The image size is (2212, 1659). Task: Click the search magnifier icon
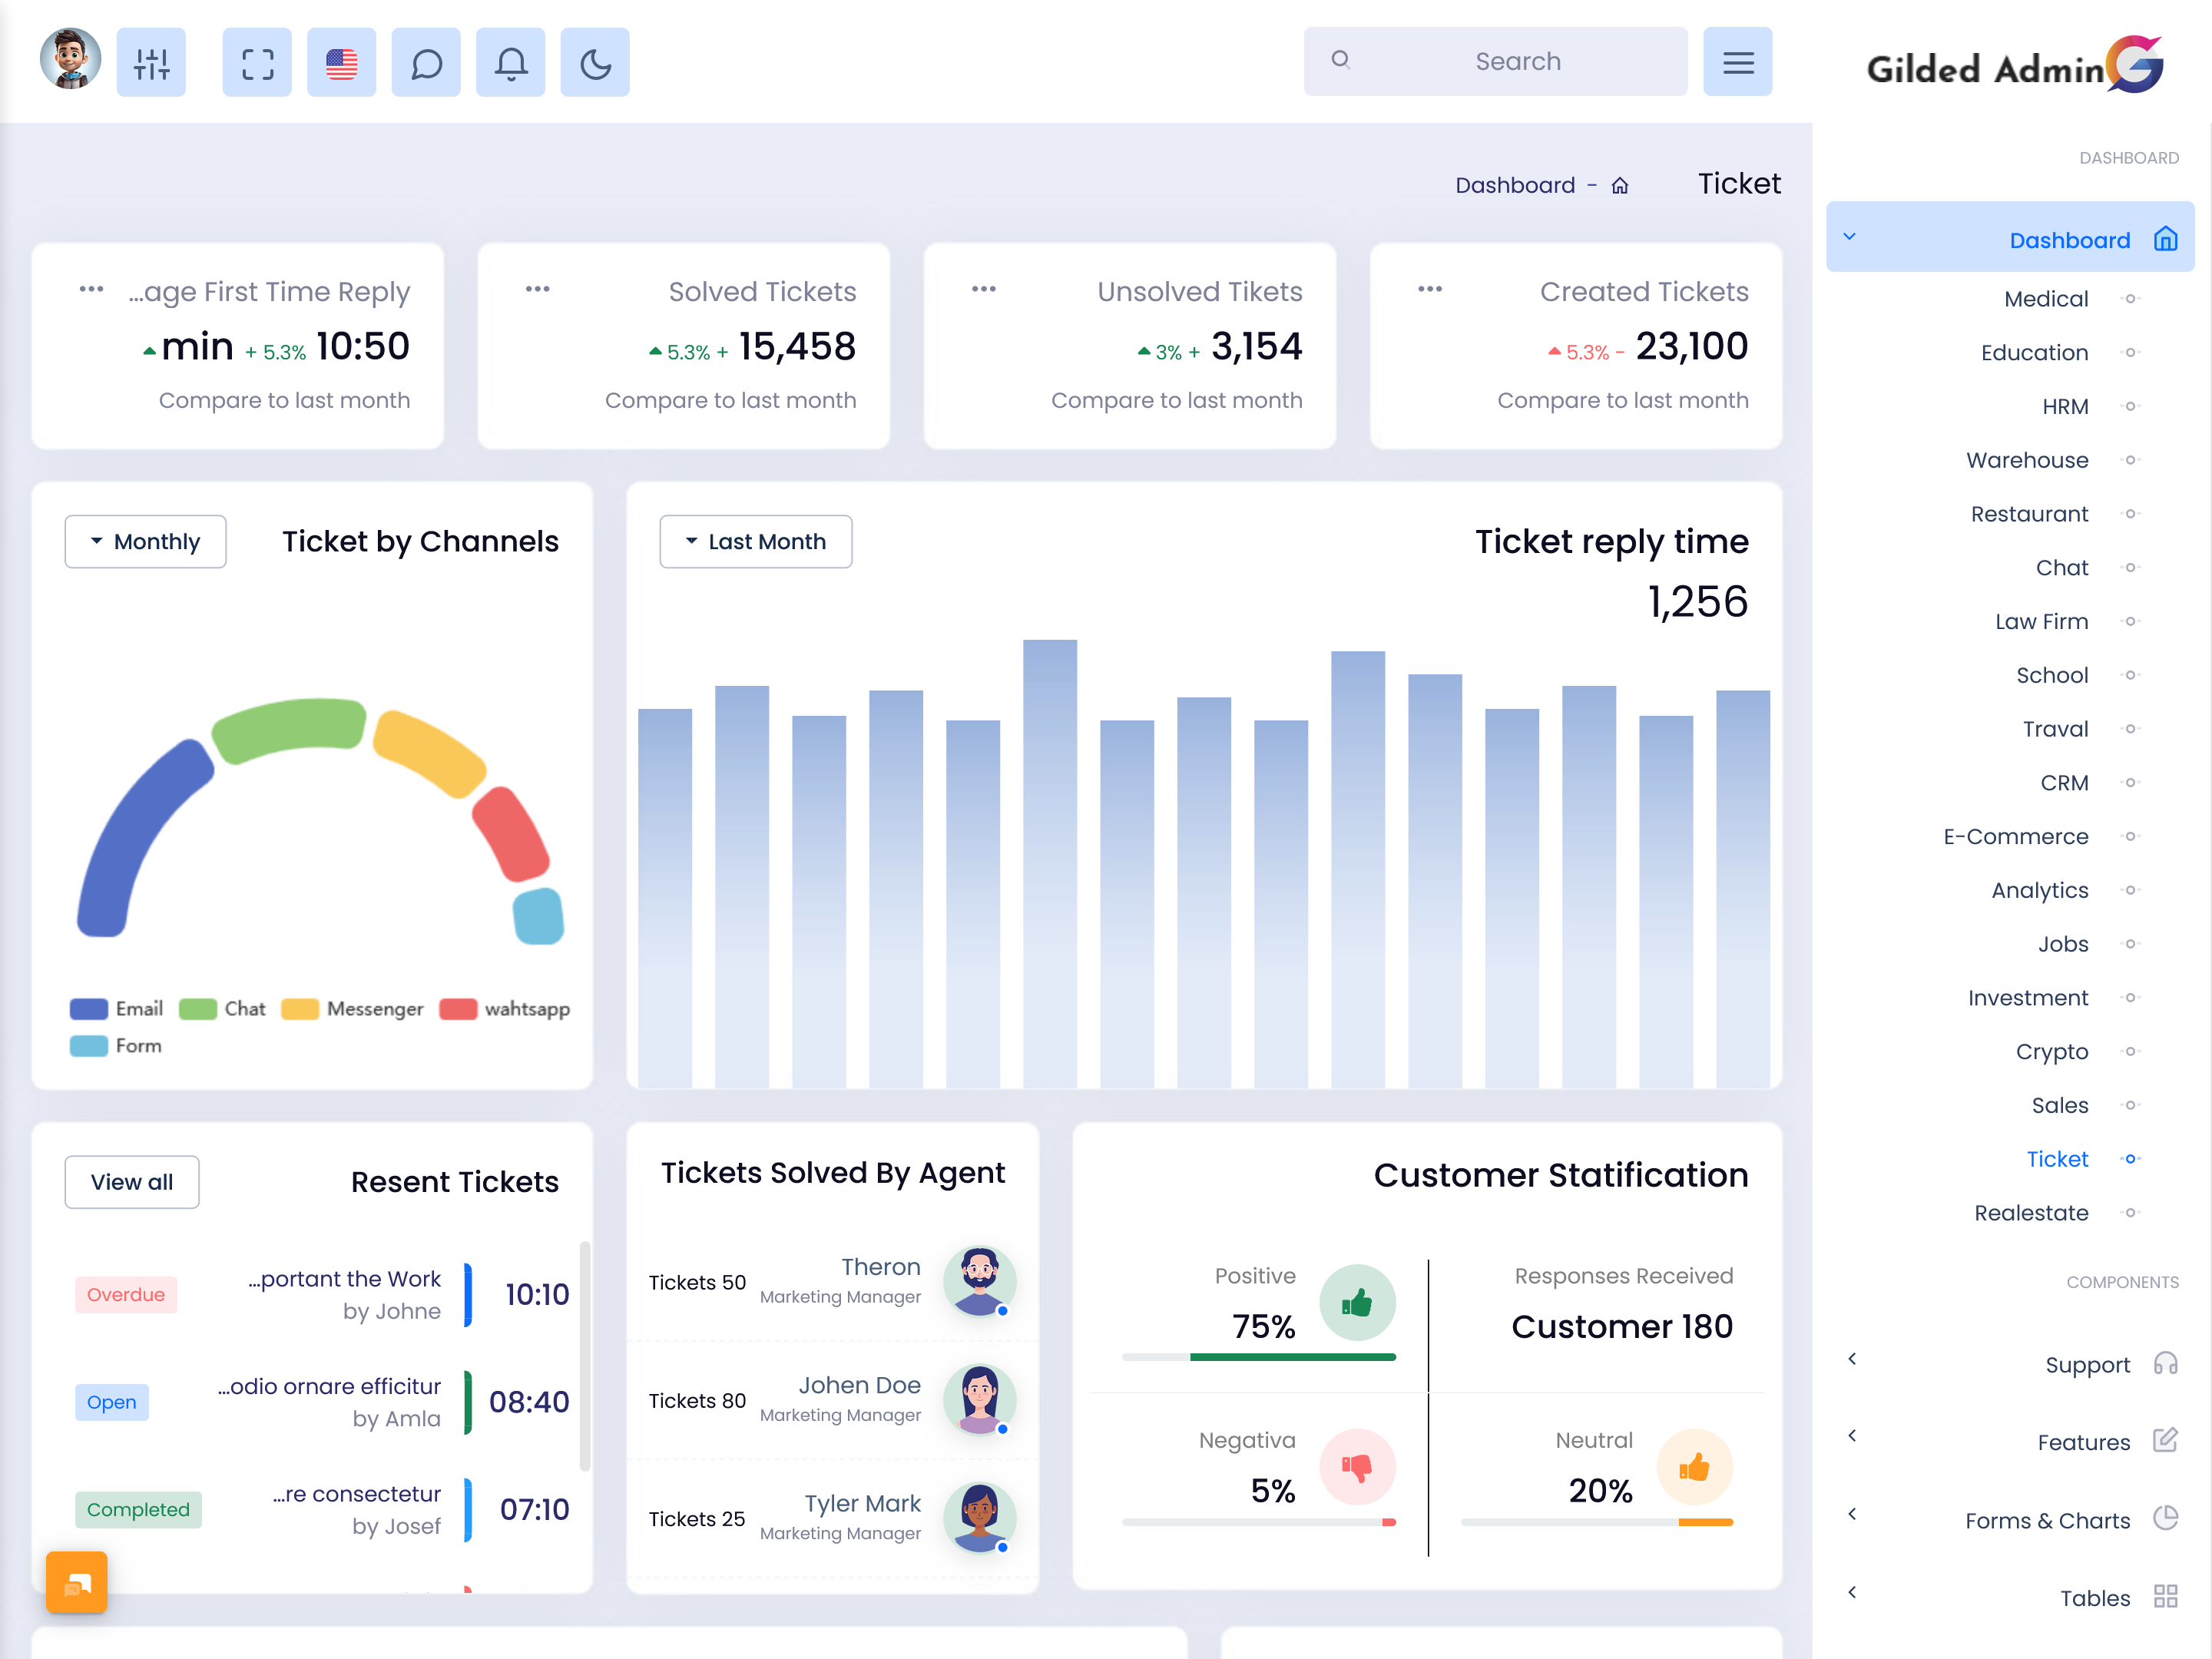coord(1341,63)
